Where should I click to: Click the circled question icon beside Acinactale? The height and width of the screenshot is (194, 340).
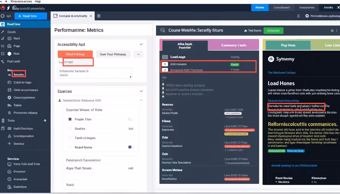click(9, 179)
